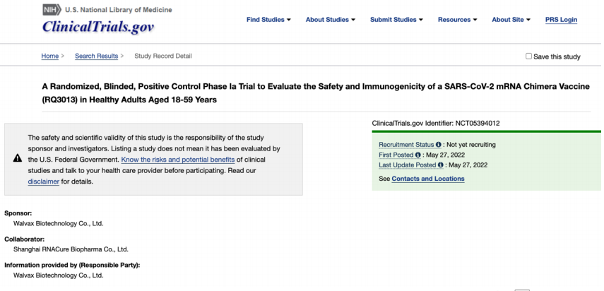
Task: Go to Home breadcrumb link
Action: tap(49, 56)
